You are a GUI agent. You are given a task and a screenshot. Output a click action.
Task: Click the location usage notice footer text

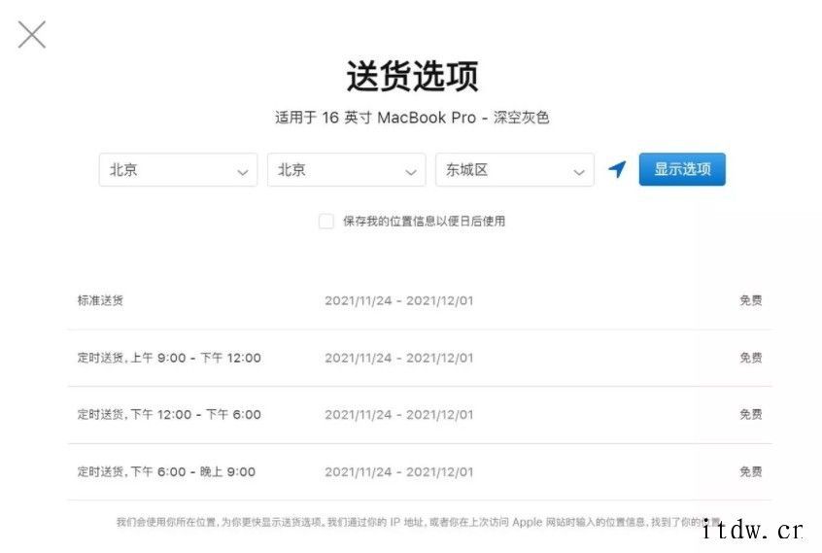tap(419, 522)
